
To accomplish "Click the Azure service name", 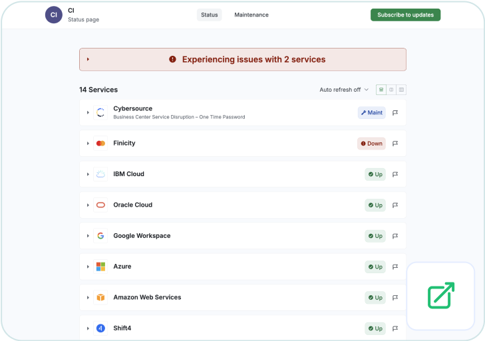I will tap(122, 266).
